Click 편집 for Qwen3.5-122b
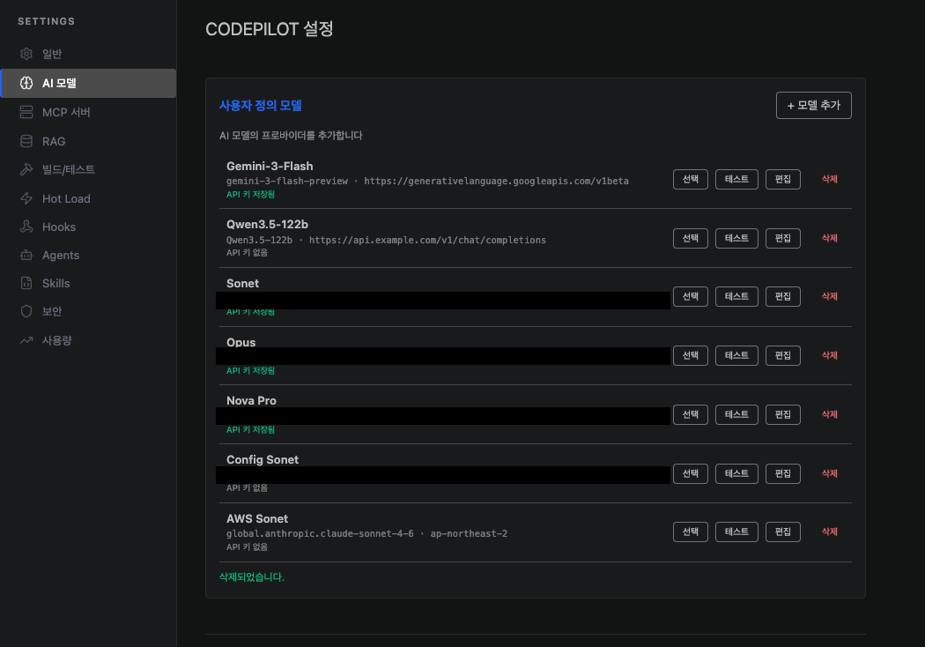Image resolution: width=925 pixels, height=647 pixels. (783, 238)
